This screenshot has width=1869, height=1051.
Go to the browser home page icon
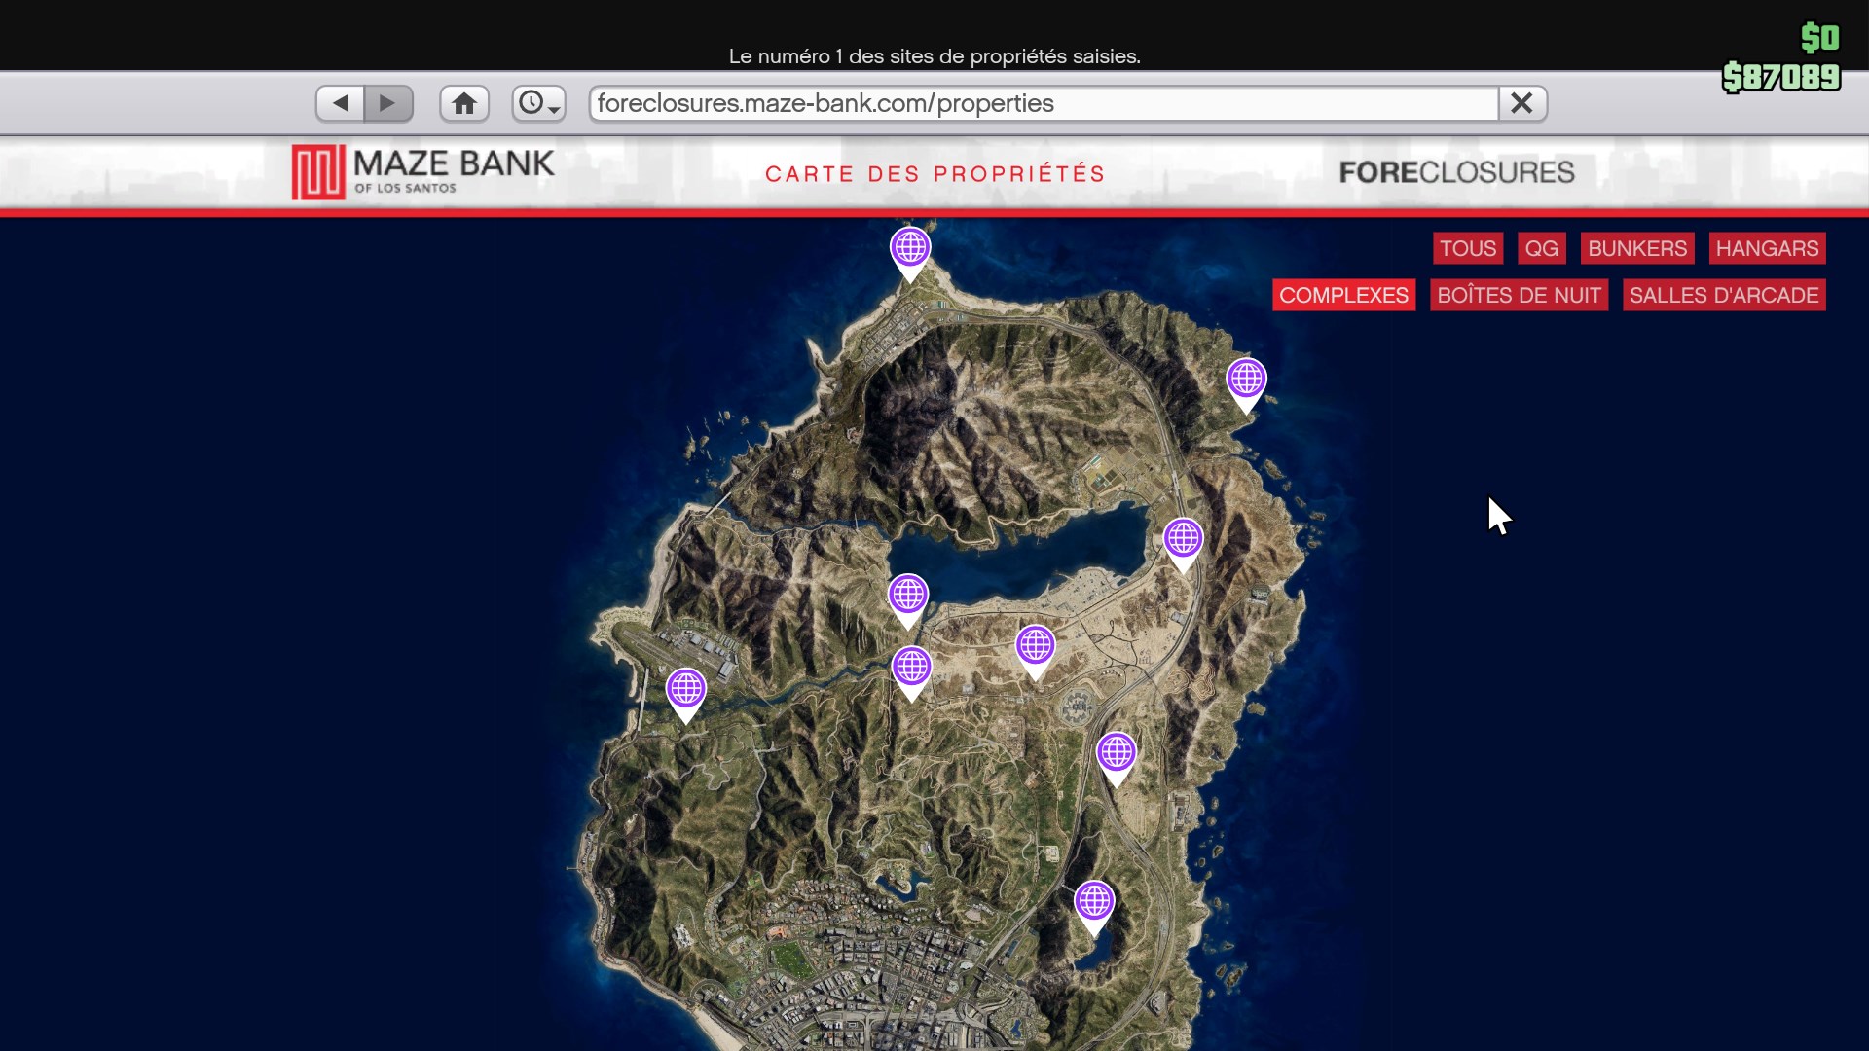[464, 103]
